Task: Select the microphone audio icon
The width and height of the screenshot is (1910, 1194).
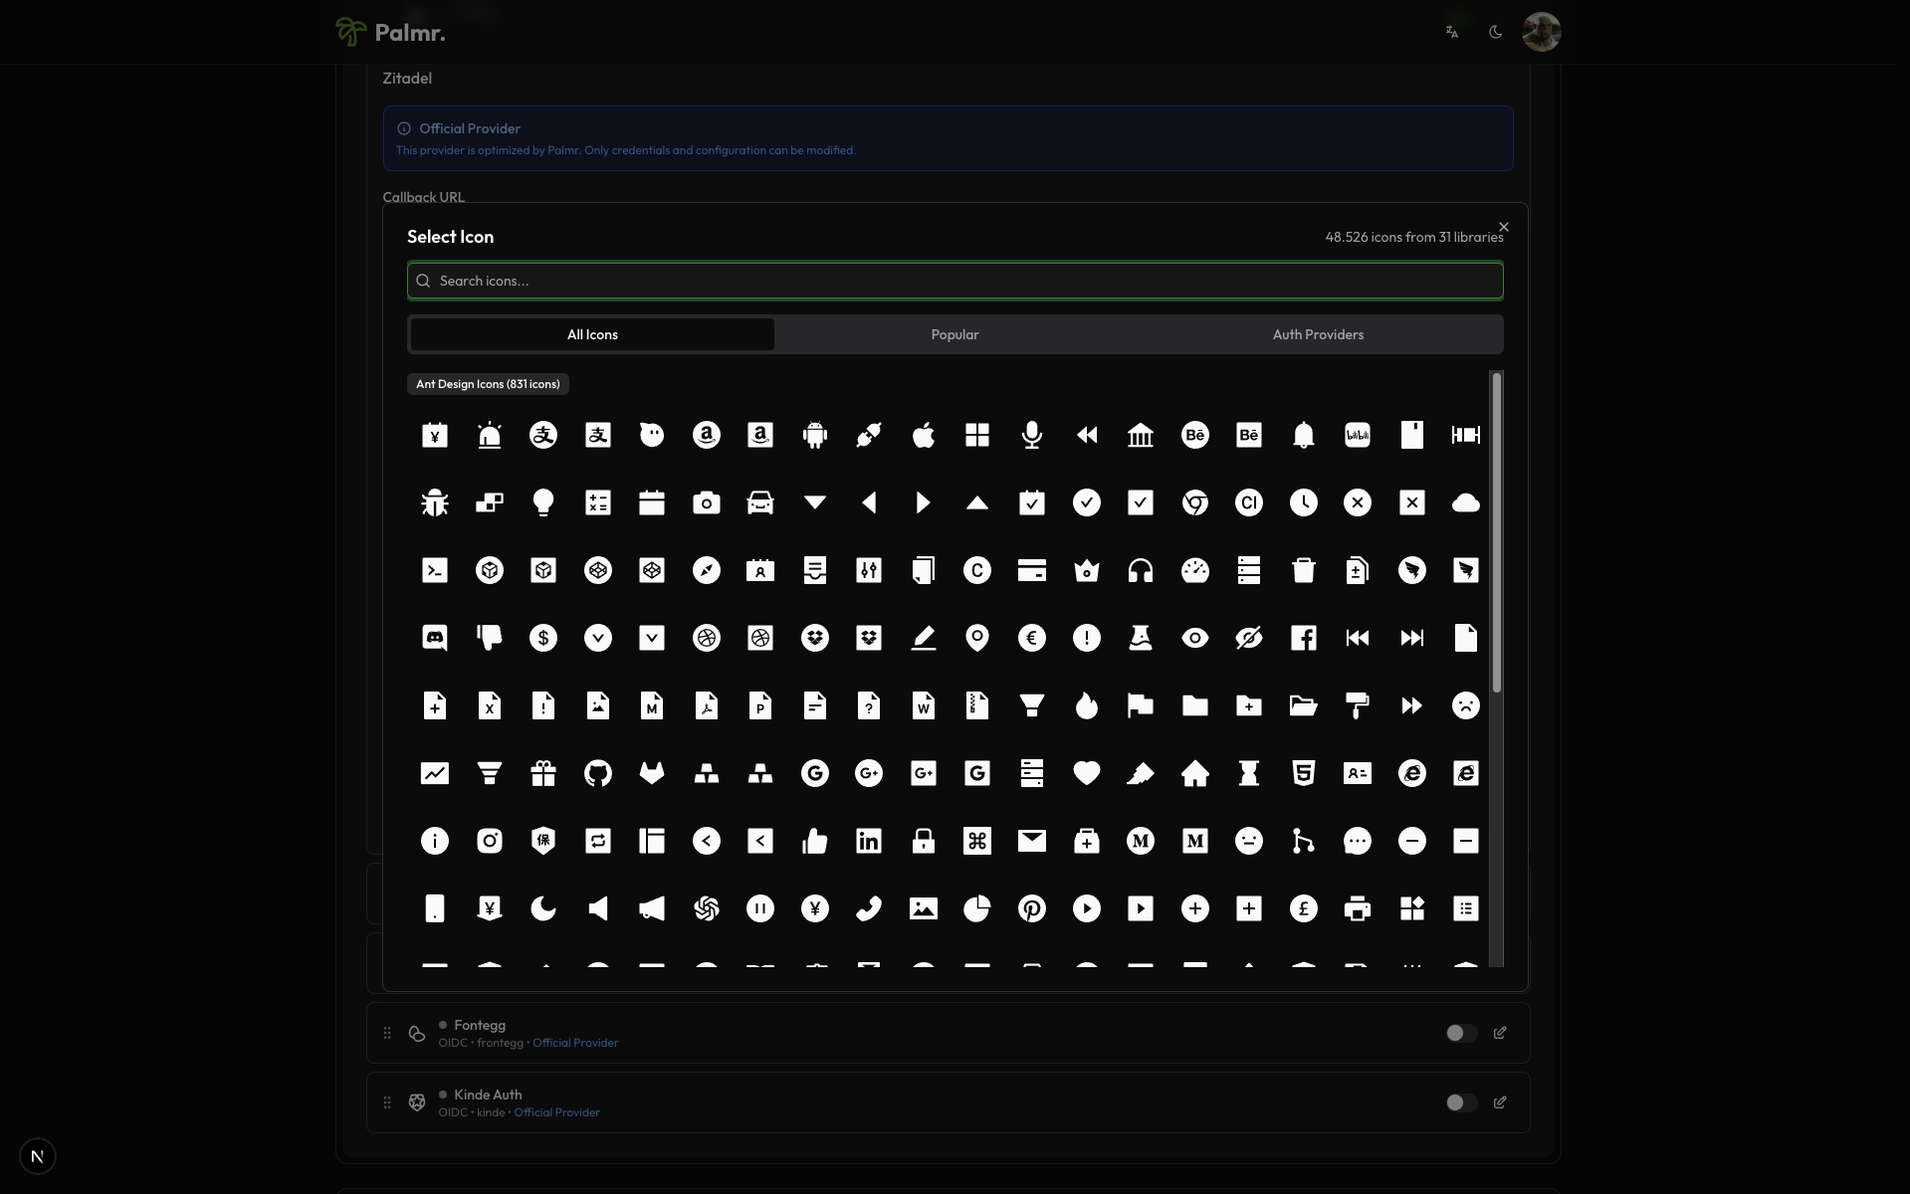Action: click(x=1031, y=435)
